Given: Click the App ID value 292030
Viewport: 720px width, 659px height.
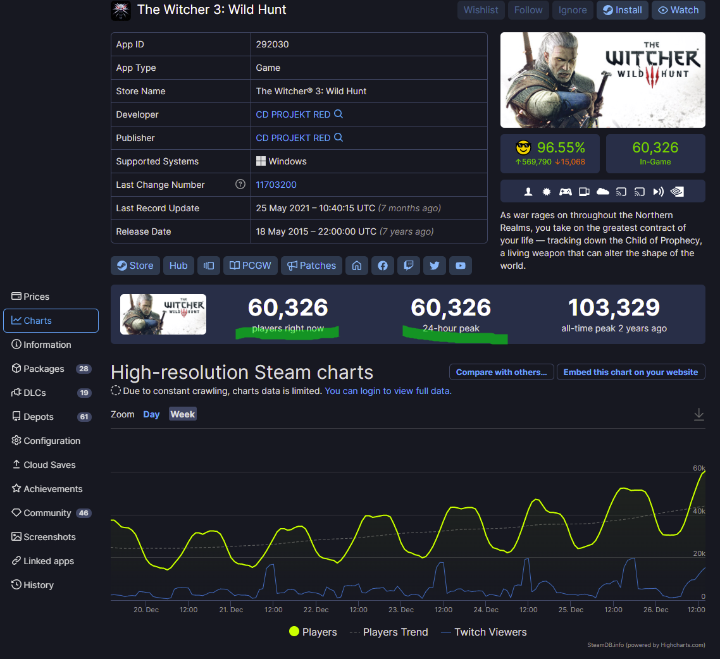Looking at the screenshot, I should coord(272,44).
